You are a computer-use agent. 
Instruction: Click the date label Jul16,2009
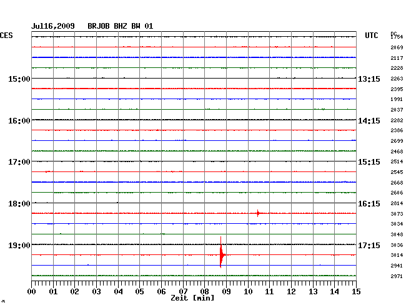(x=53, y=26)
